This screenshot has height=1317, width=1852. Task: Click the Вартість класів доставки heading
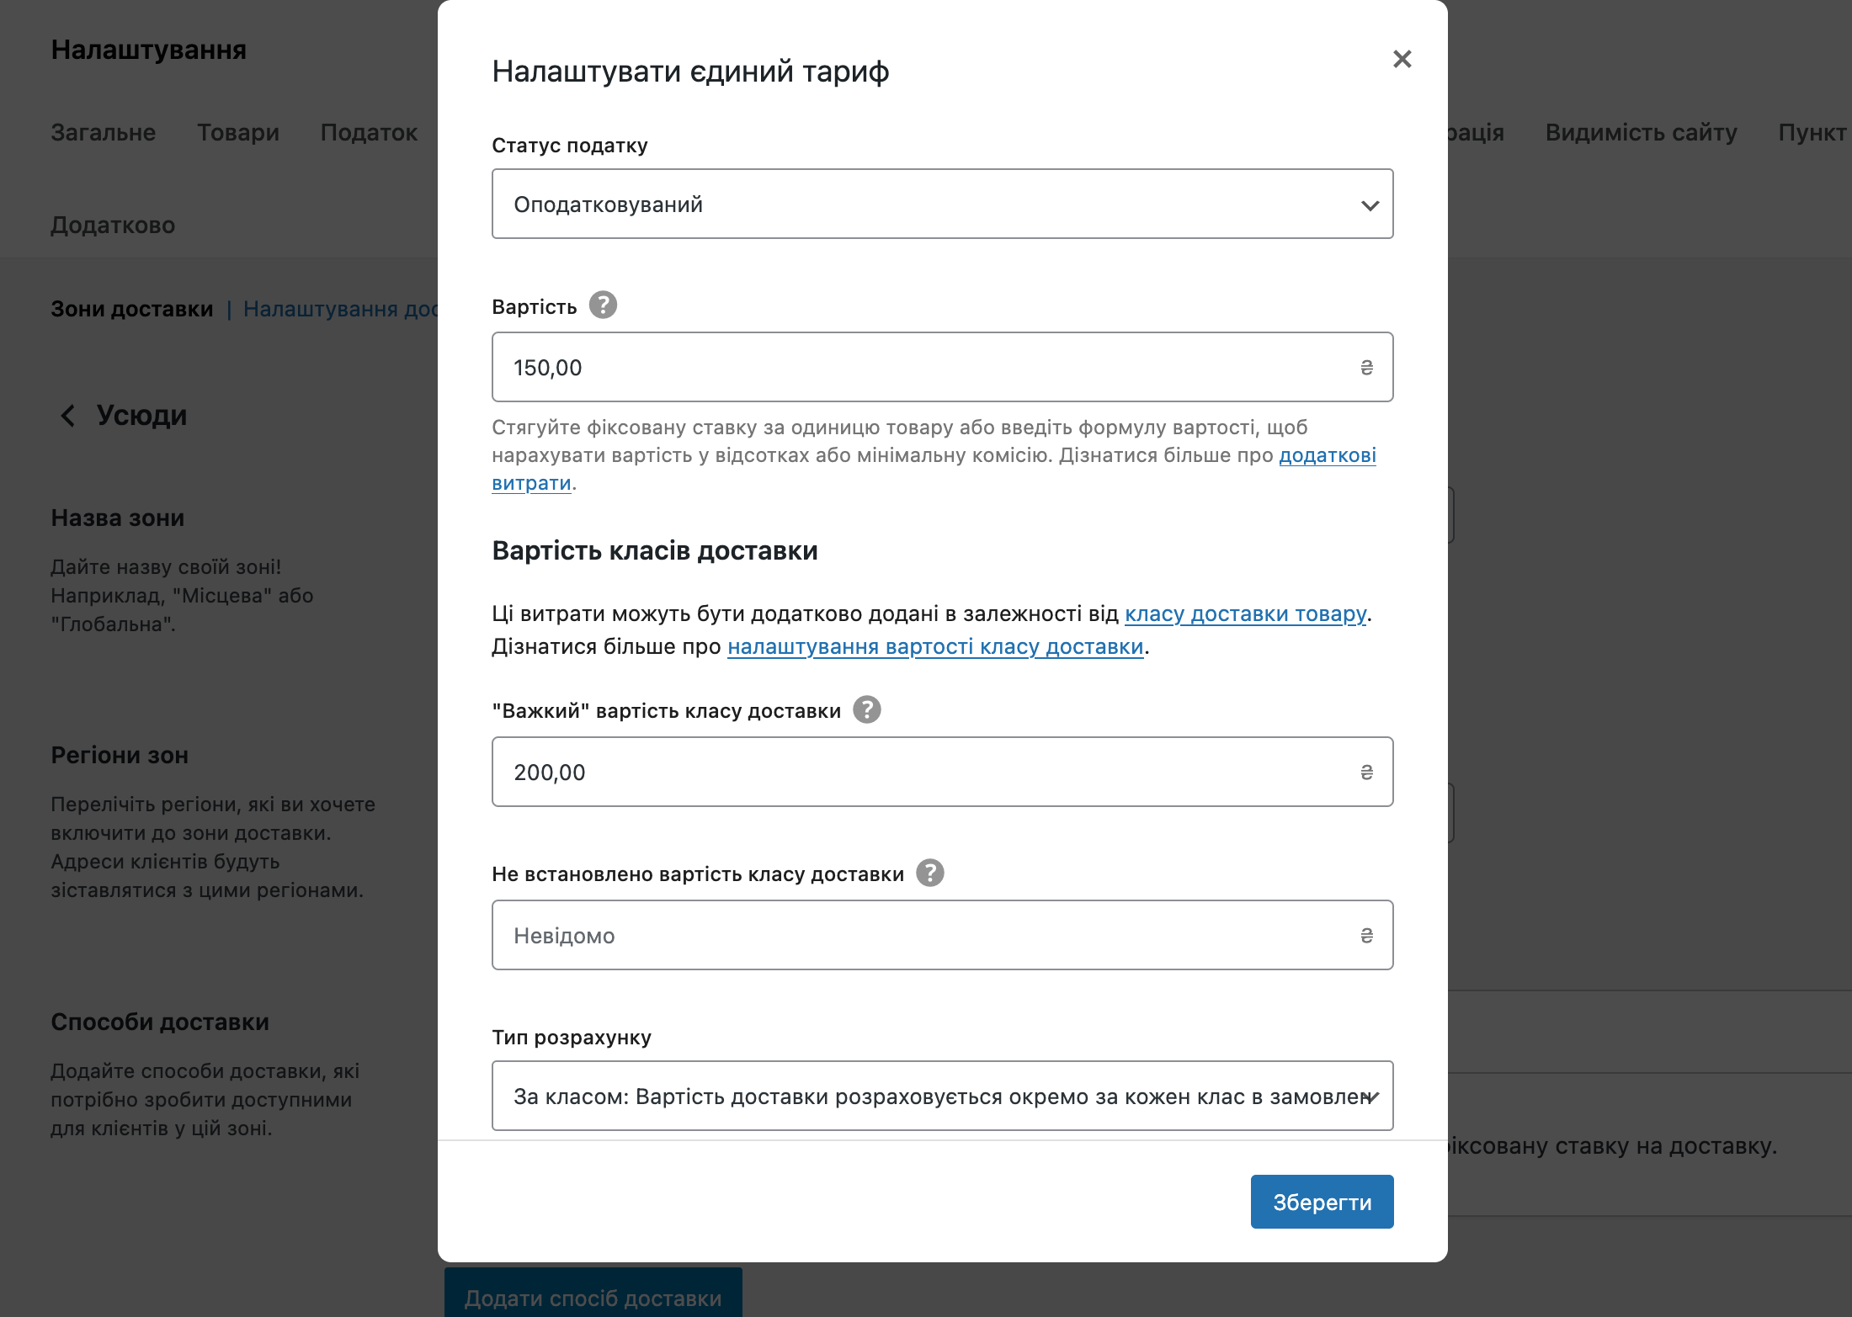[x=654, y=550]
